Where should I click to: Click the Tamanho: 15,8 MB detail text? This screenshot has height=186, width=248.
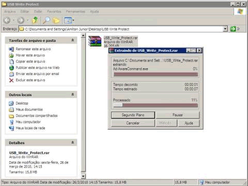[x=23, y=172]
